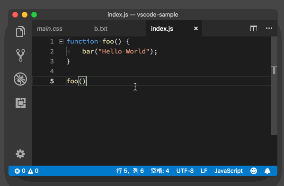Image resolution: width=284 pixels, height=186 pixels.
Task: Switch to the b.txt tab
Action: (101, 28)
